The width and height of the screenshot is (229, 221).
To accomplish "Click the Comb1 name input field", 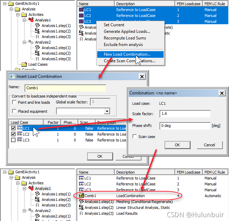I will coord(65,88).
